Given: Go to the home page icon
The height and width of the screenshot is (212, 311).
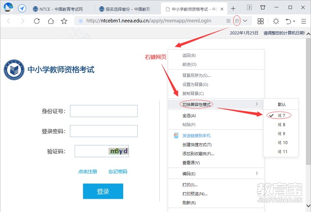Looking at the screenshot, I should click(51, 21).
